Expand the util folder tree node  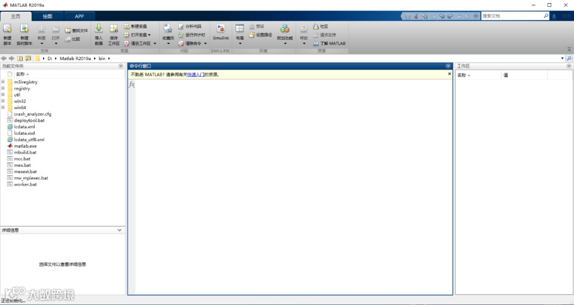click(x=3, y=95)
